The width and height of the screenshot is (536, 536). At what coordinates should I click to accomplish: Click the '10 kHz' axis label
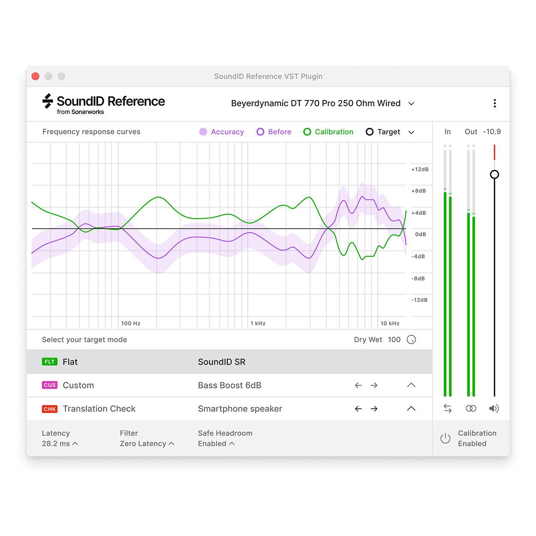click(390, 323)
